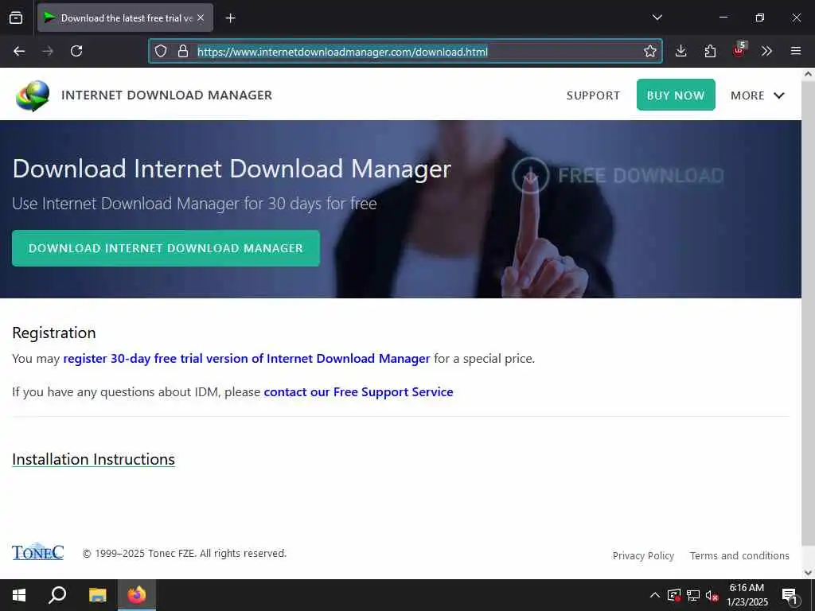The height and width of the screenshot is (611, 815).
Task: Open the browser downloads panel
Action: coord(681,51)
